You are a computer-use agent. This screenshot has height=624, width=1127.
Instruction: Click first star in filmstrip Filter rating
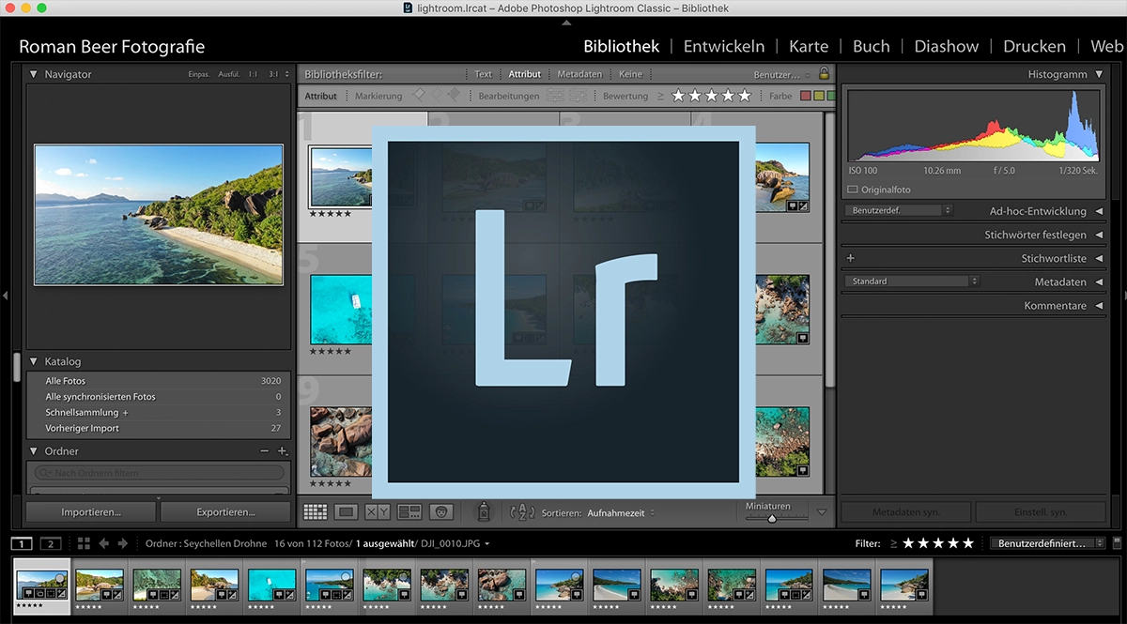[x=908, y=543]
